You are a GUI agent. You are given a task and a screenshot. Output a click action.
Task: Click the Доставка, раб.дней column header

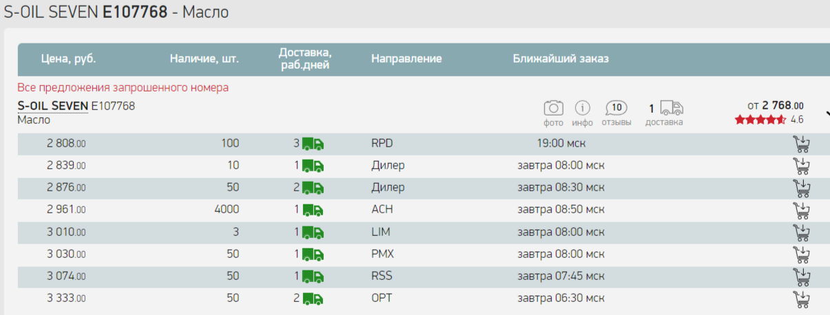click(x=306, y=59)
